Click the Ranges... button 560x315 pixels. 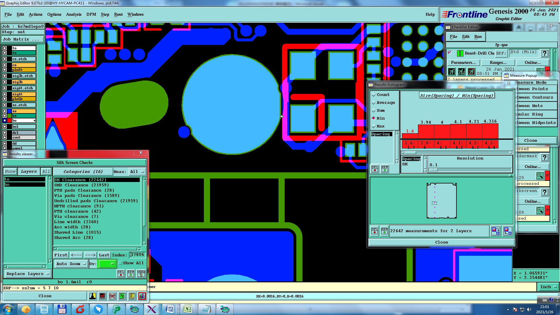498,62
